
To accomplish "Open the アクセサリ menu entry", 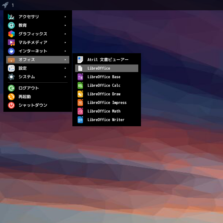I will click(x=38, y=17).
